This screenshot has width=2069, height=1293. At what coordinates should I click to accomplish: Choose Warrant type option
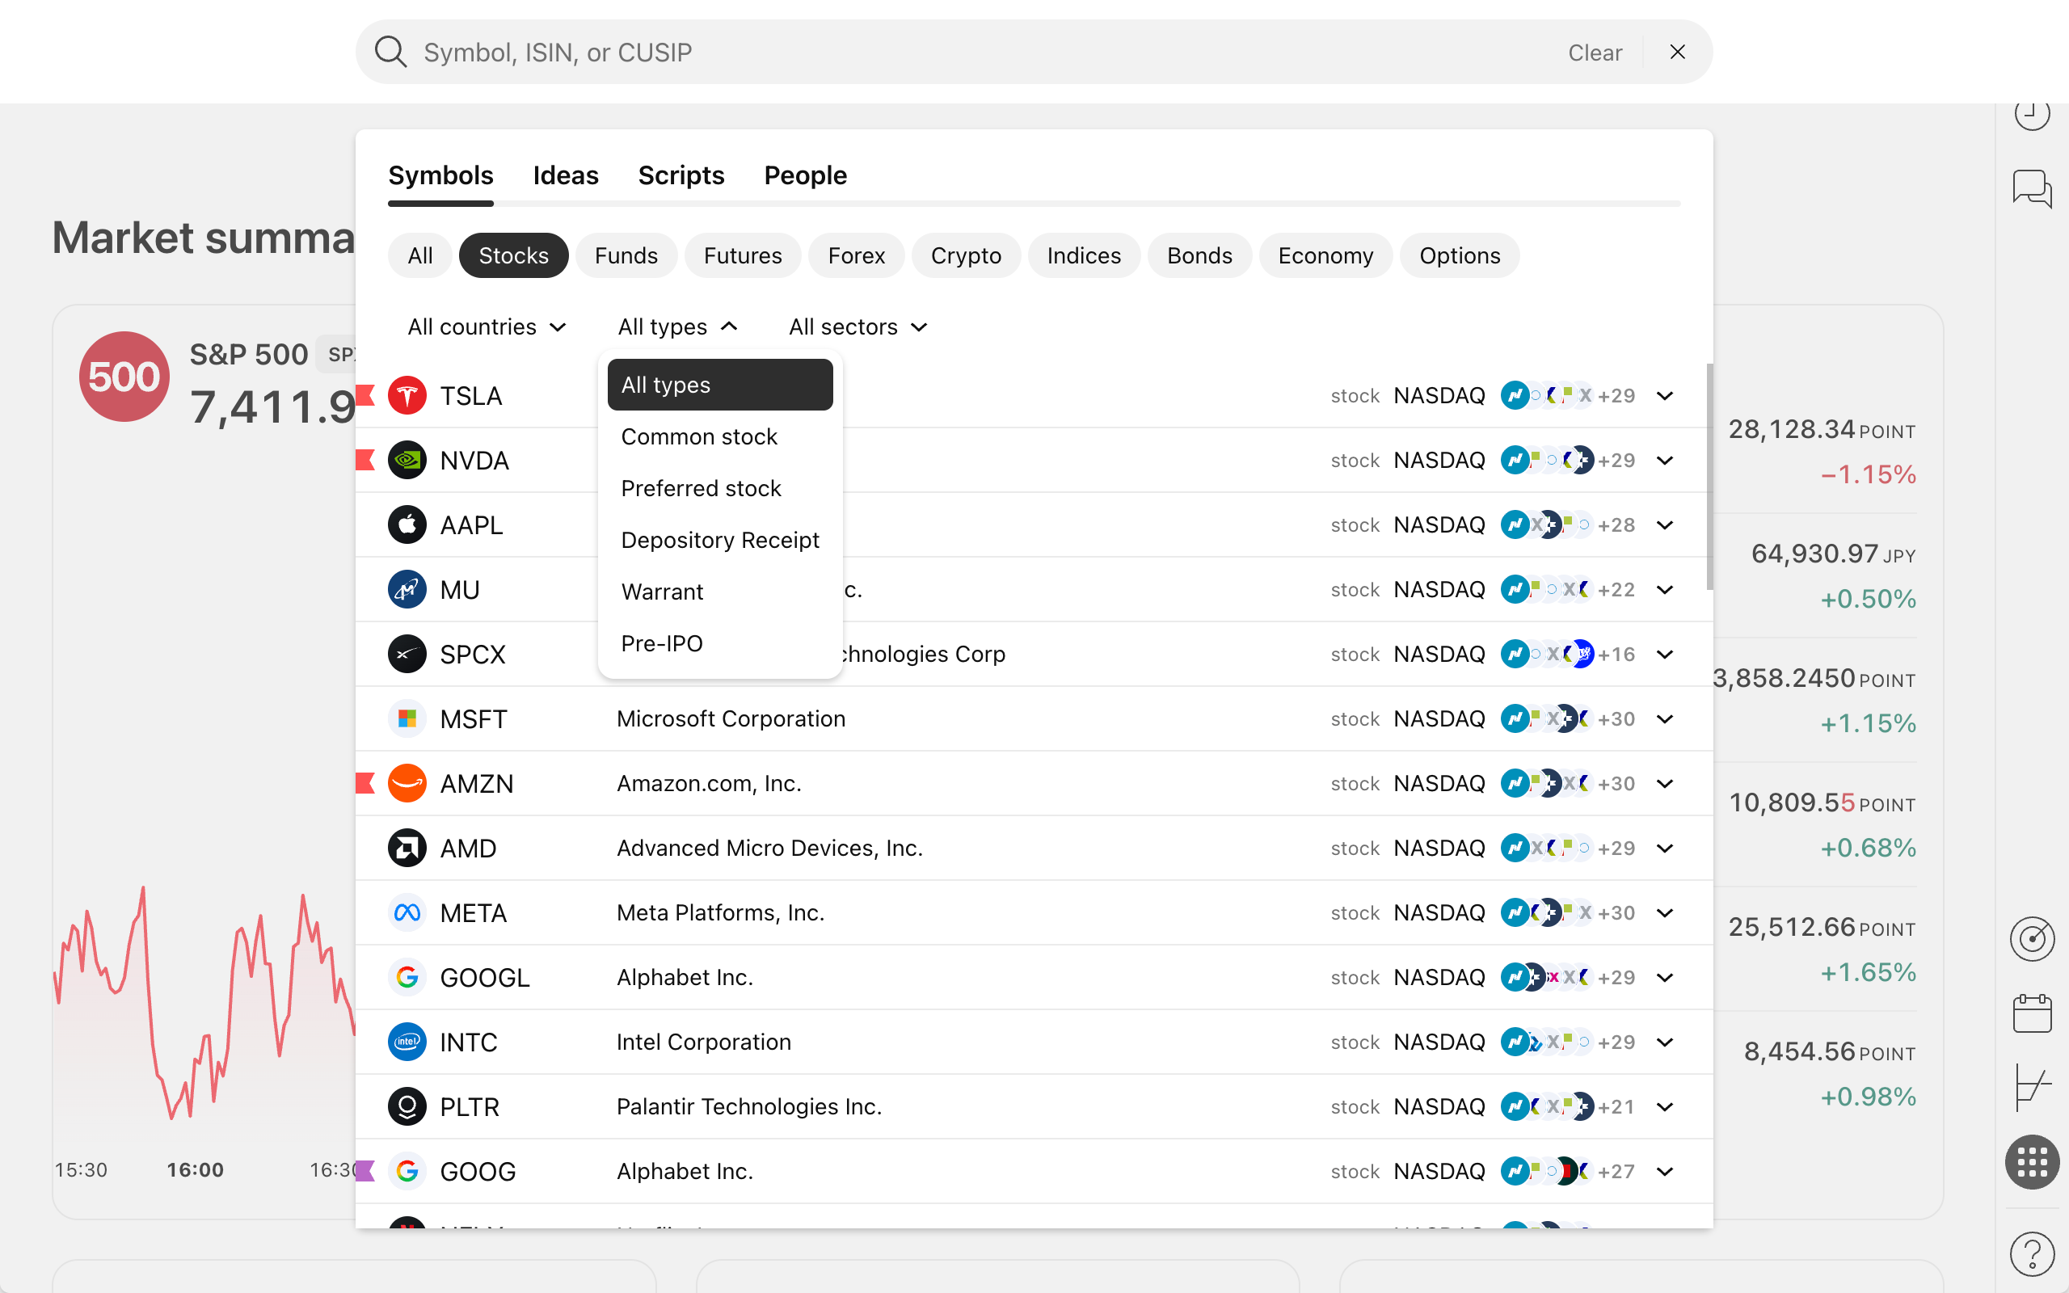click(x=720, y=592)
